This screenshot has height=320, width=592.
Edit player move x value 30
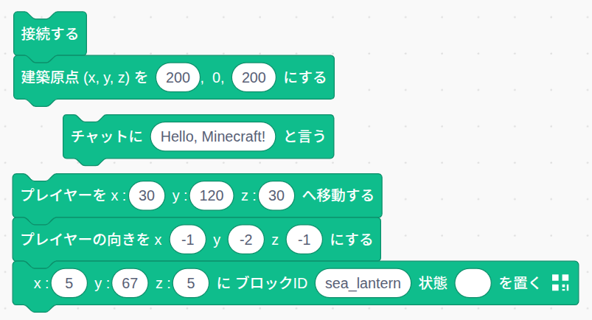click(147, 195)
